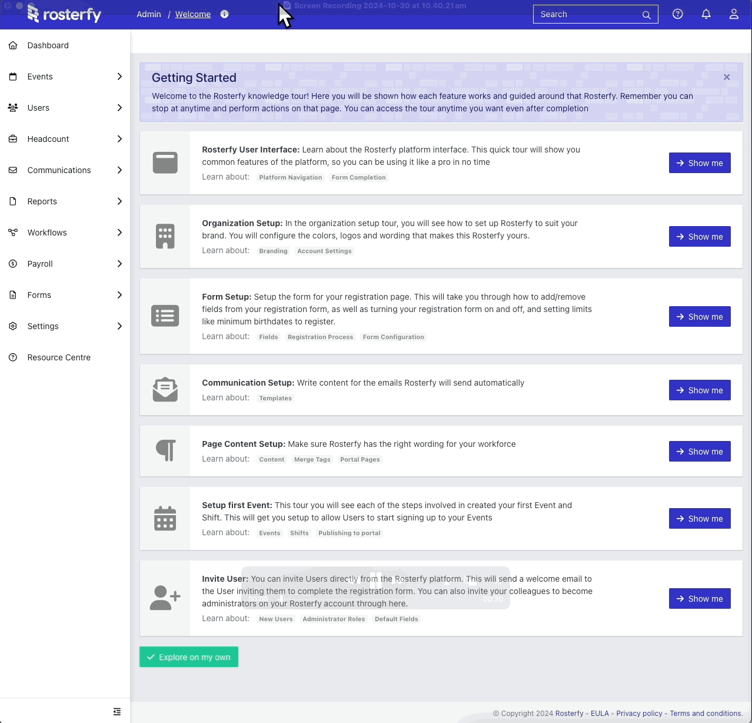The width and height of the screenshot is (752, 723).
Task: Open the EULA footer link
Action: click(600, 714)
